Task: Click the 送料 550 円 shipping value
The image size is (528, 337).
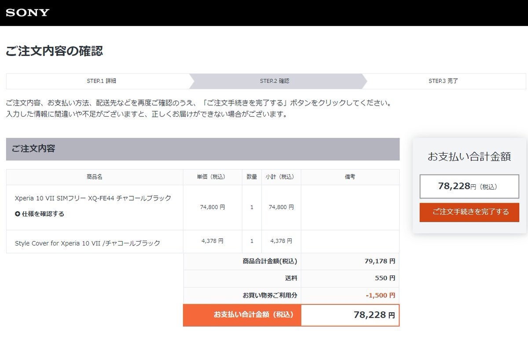Action: pos(385,278)
